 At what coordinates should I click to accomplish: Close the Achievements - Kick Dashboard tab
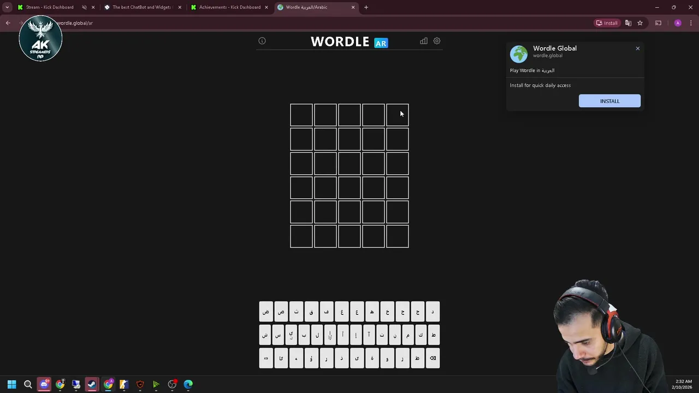pyautogui.click(x=266, y=7)
